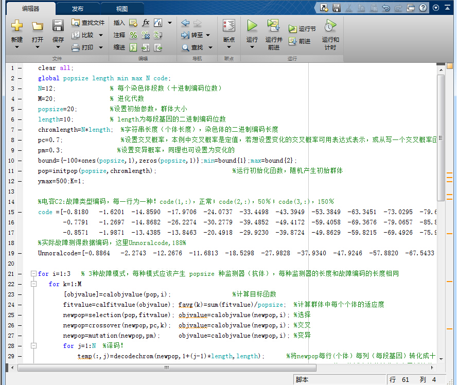The image size is (457, 385).
Task: Click the grey forward navigation arrow
Action: point(197,23)
